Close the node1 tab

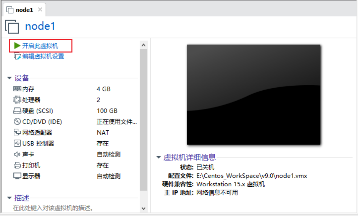tap(40, 10)
